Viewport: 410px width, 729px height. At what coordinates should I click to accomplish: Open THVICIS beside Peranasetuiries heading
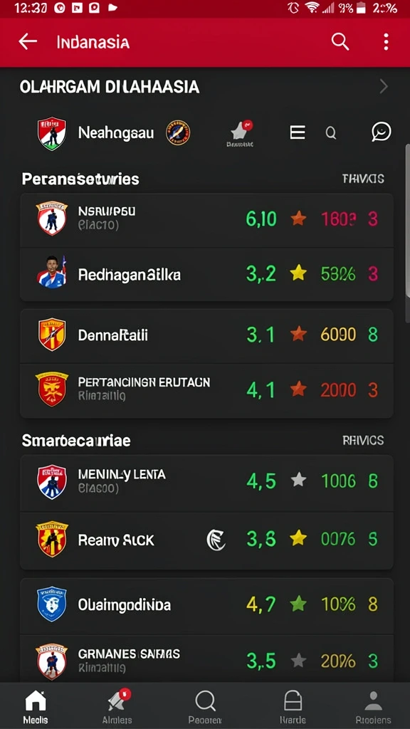(x=363, y=179)
